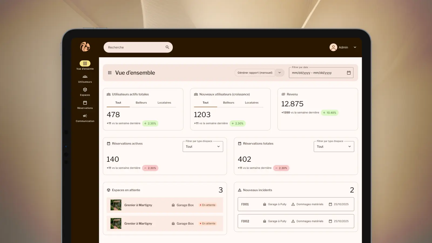
Task: Open the second Grenier à Martigny thumbnail
Action: [x=116, y=224]
